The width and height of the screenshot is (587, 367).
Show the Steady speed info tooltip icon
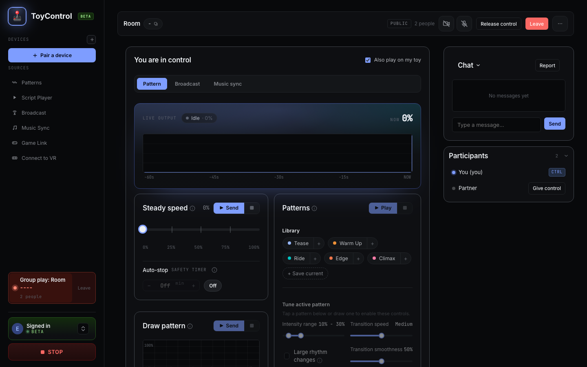[x=192, y=208]
